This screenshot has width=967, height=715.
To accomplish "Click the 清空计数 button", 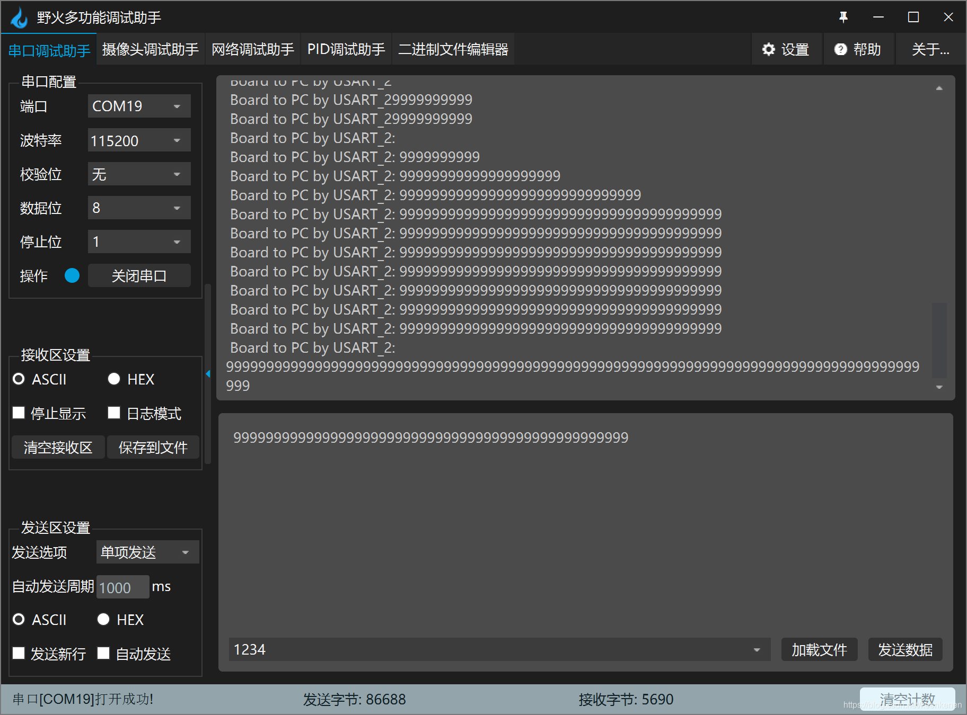I will pyautogui.click(x=908, y=699).
